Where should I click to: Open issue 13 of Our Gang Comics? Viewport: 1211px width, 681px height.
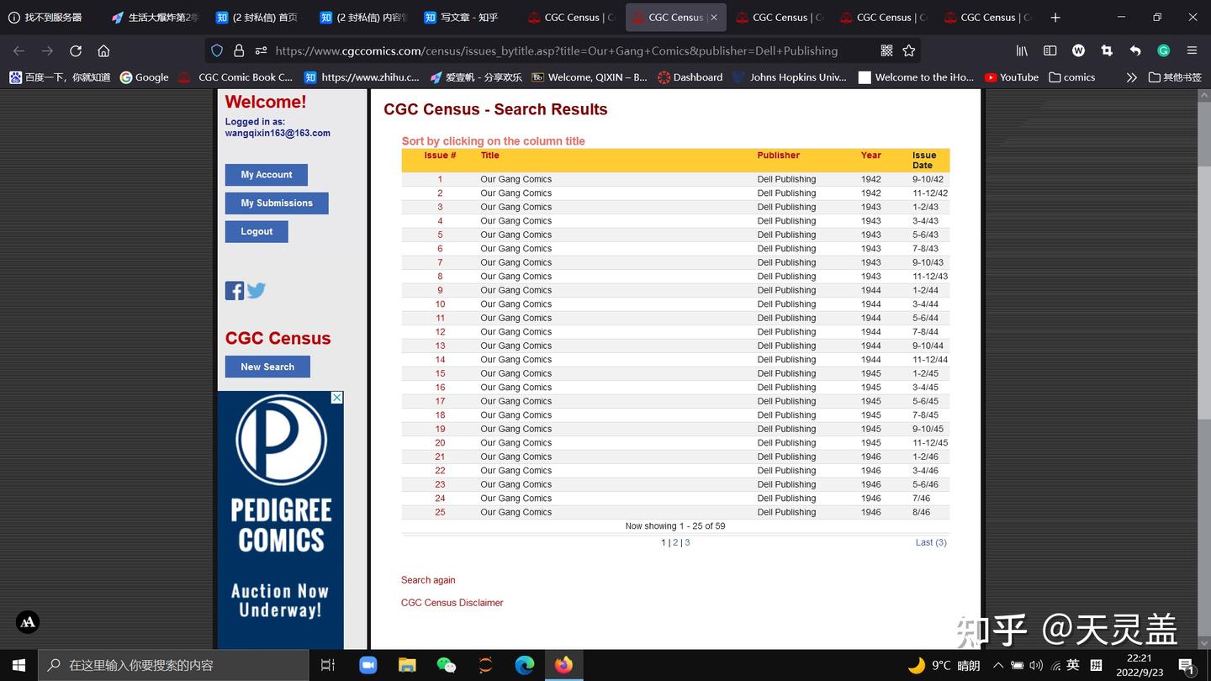tap(440, 346)
